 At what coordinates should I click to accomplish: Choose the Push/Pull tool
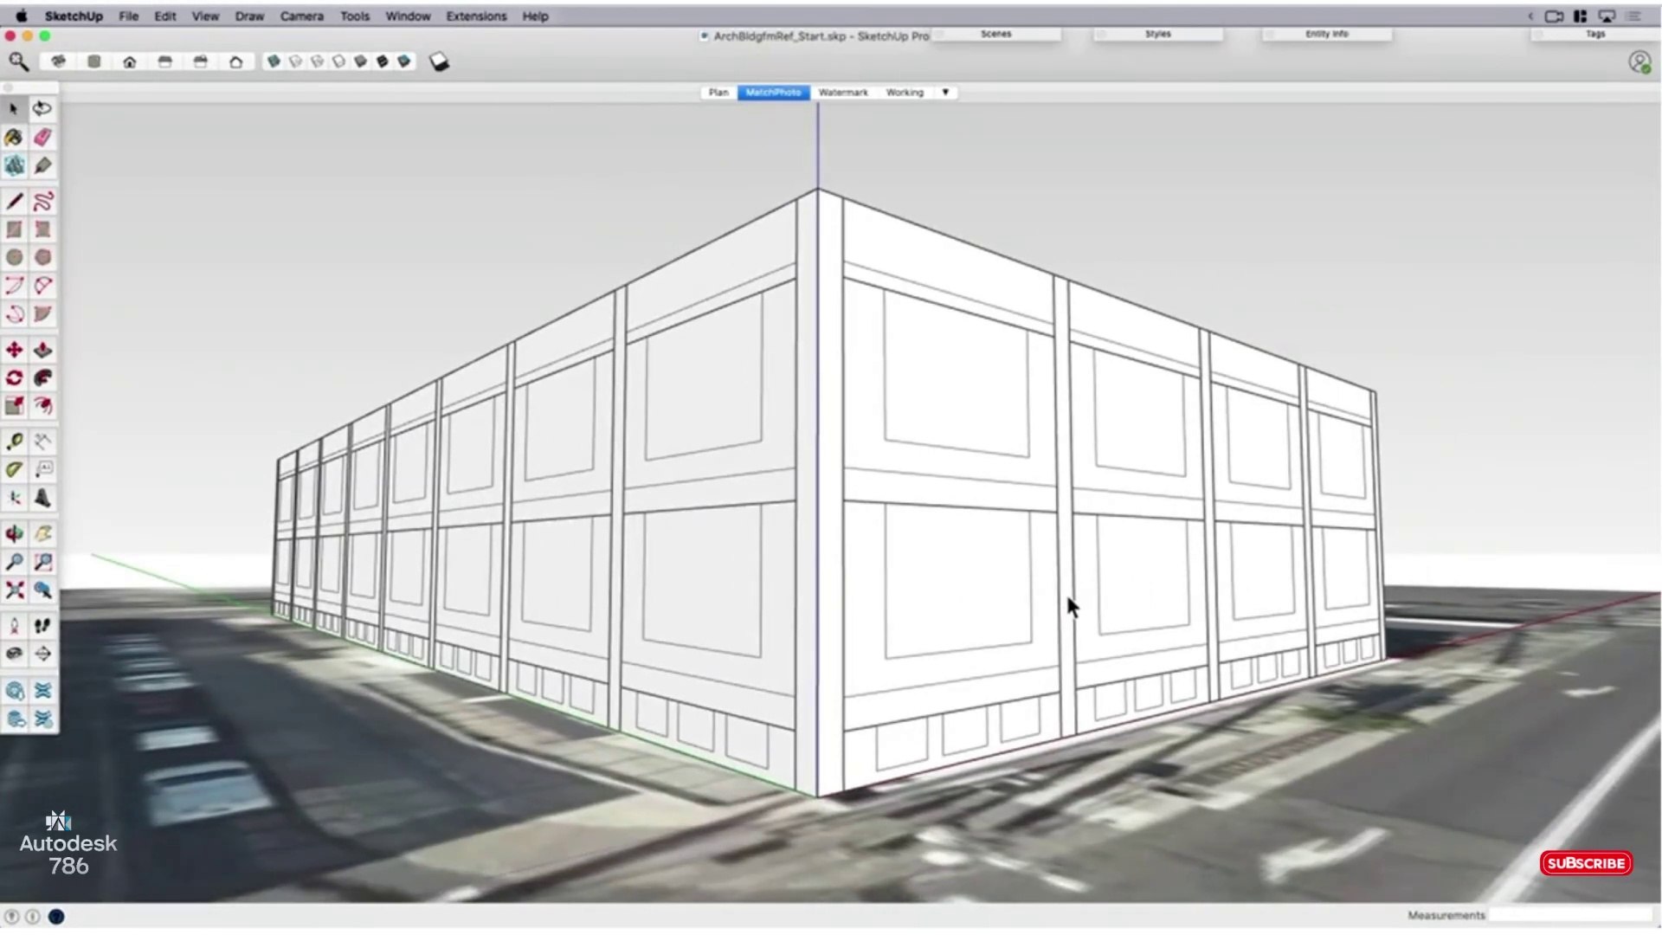pyautogui.click(x=42, y=351)
